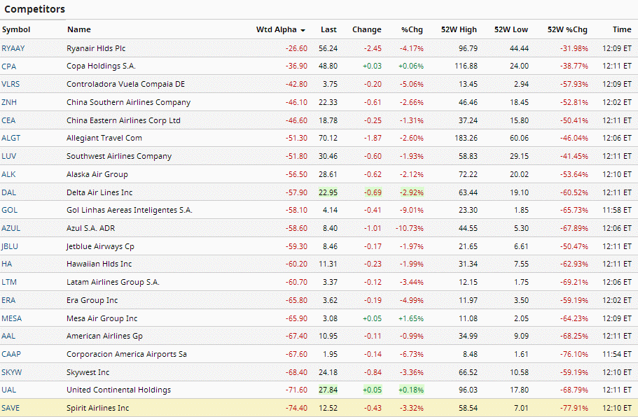Click Allegiant's 52W high 183.26
Screen dimensions: 638x417
coord(466,139)
